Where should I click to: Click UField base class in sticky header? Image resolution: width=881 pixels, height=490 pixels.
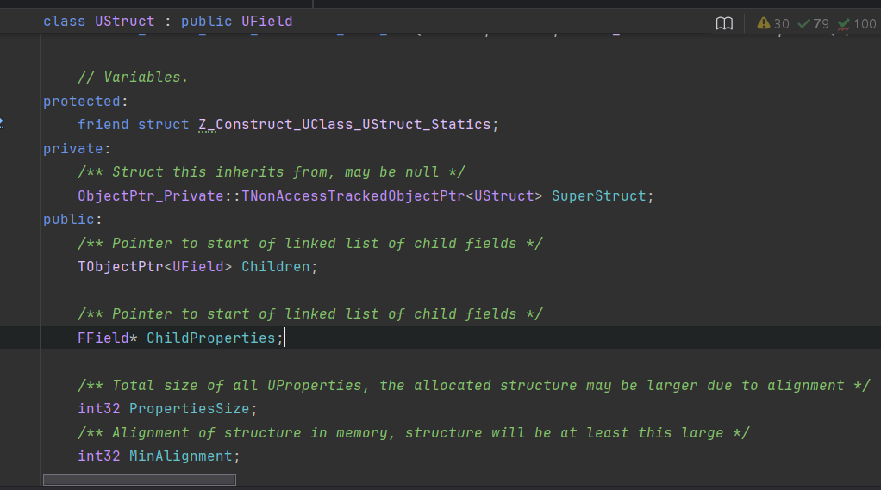[x=267, y=22]
